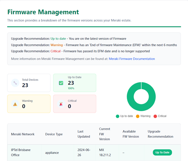Image resolution: width=188 pixels, height=161 pixels.
Task: Sort by Last Updated column header
Action: (84, 134)
